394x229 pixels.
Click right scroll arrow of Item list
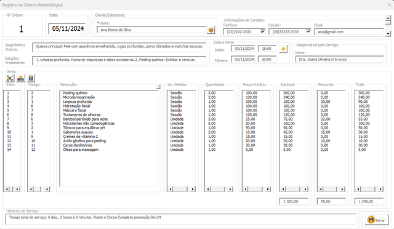17,189
